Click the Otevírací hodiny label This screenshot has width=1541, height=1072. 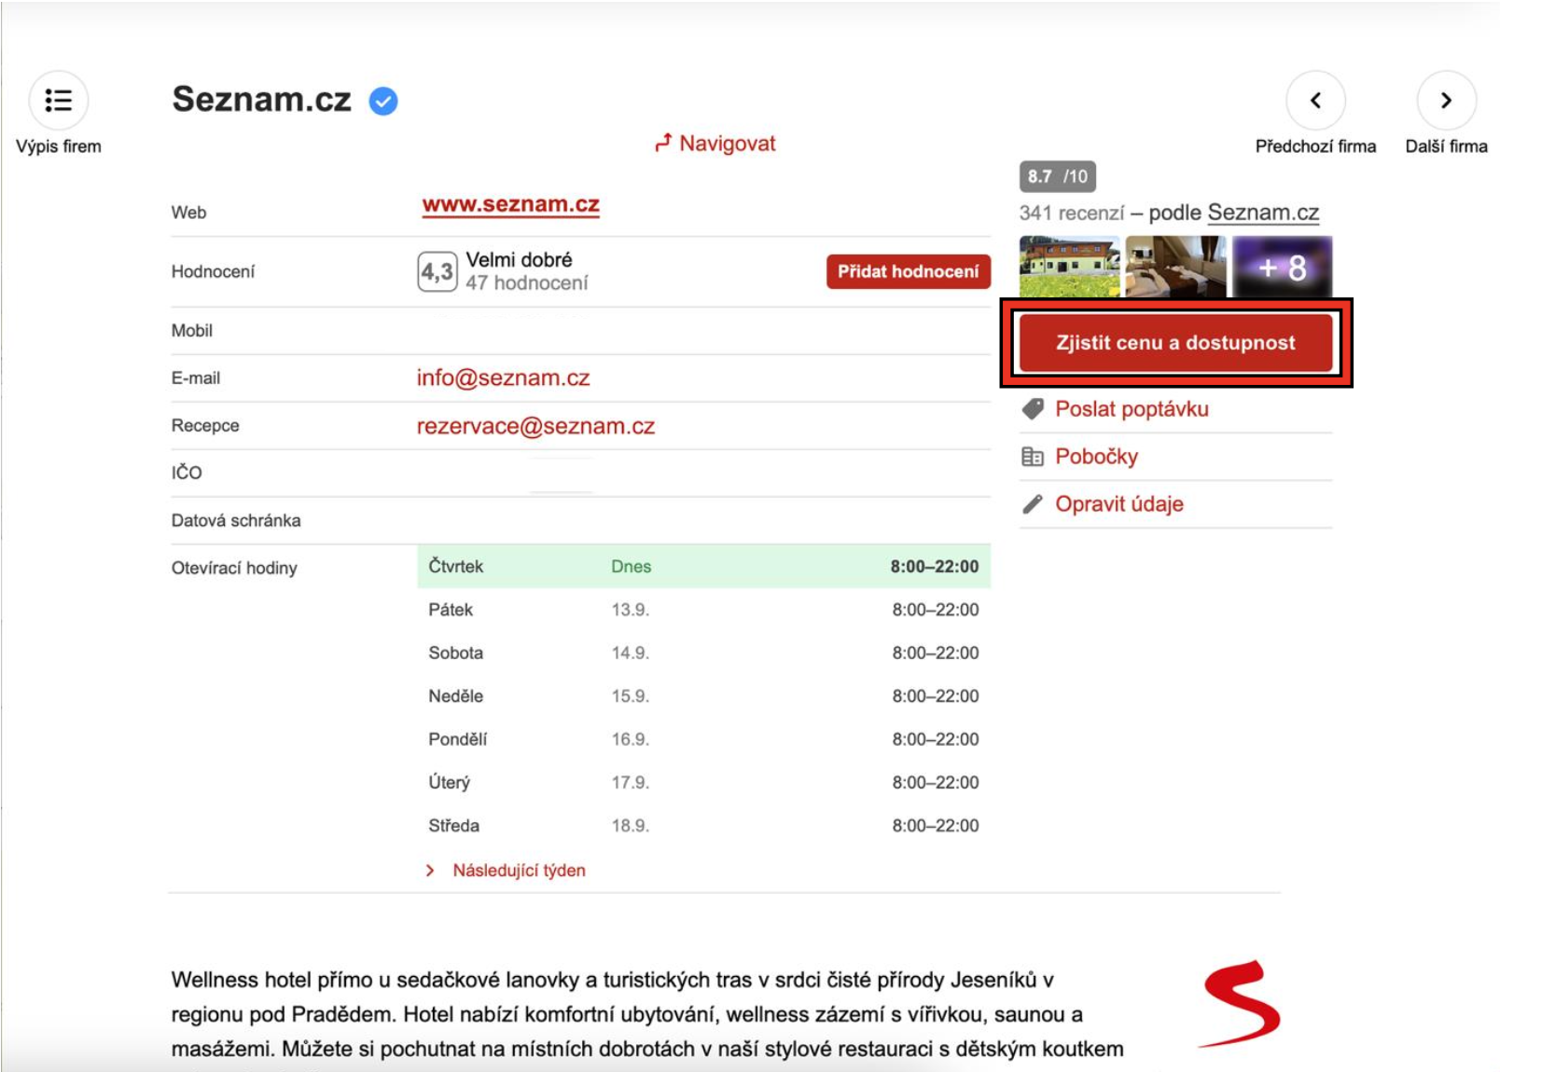tap(234, 568)
